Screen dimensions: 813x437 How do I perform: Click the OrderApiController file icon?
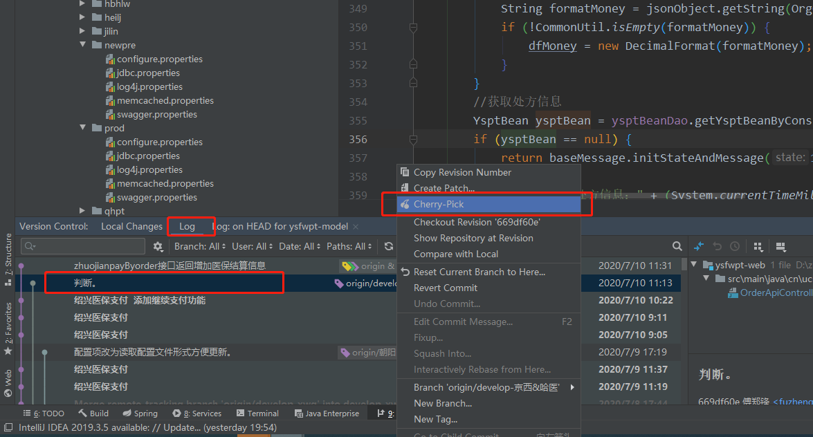click(733, 293)
